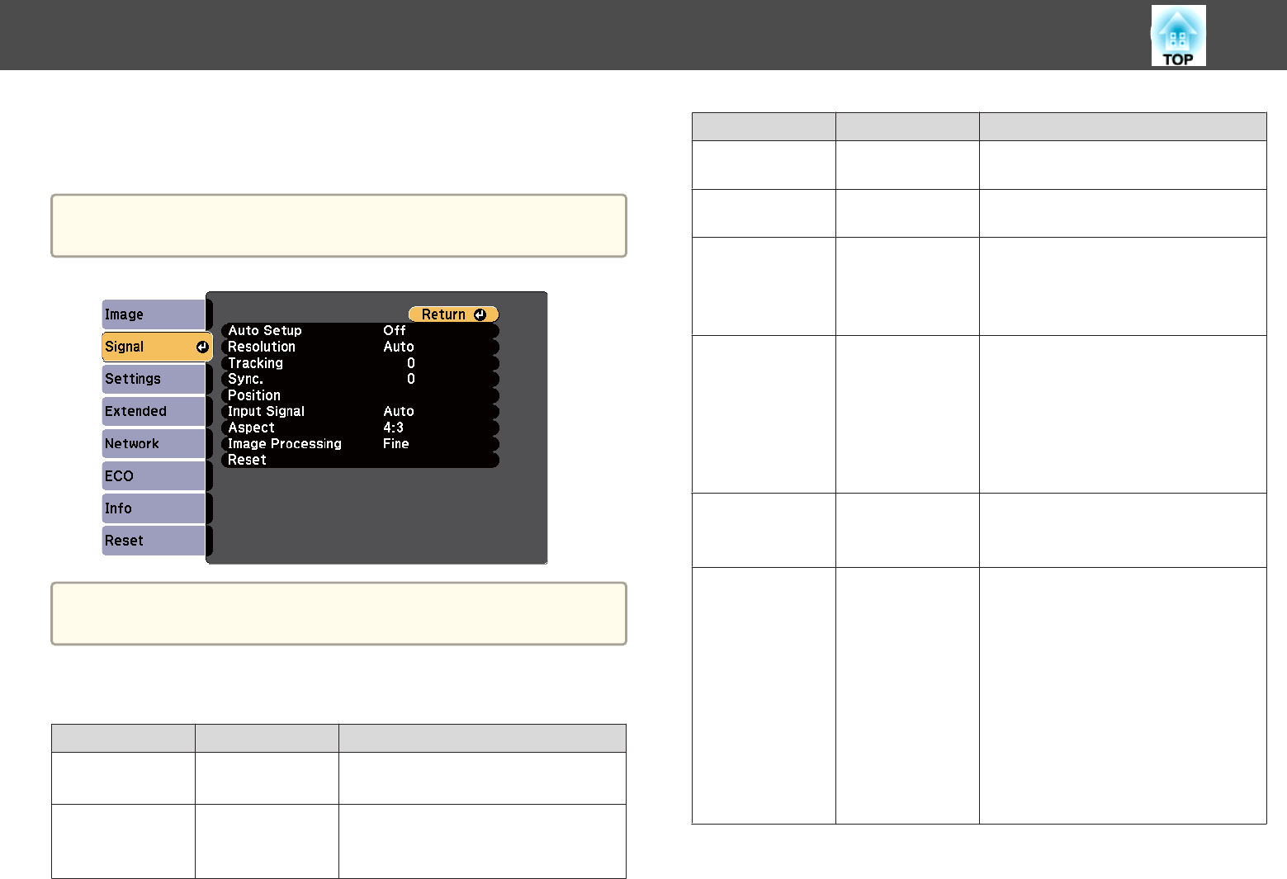Open the Reset tab below Info

154,541
